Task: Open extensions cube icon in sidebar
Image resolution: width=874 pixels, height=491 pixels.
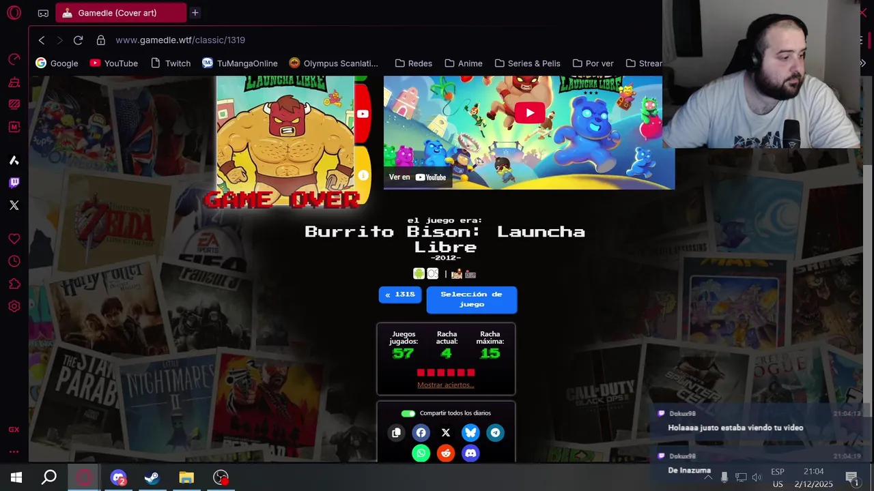Action: (x=14, y=284)
